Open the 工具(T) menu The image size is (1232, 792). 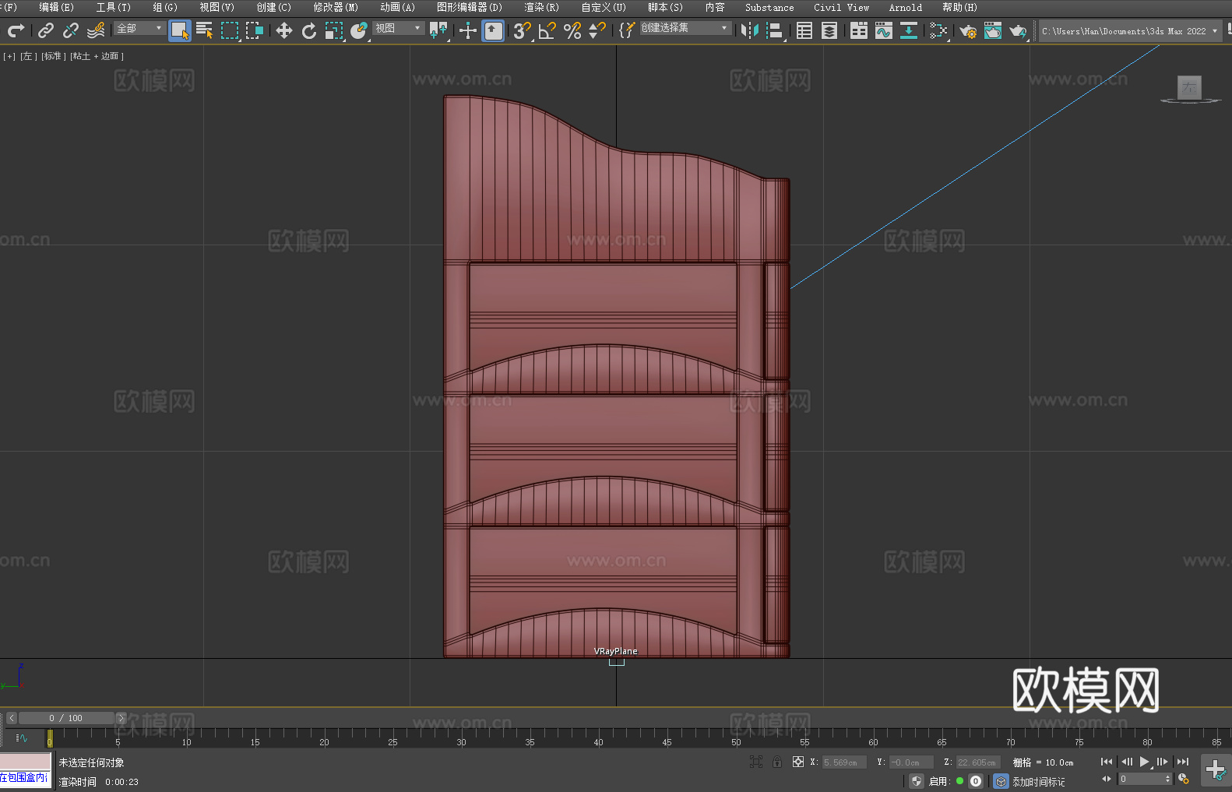coord(114,8)
